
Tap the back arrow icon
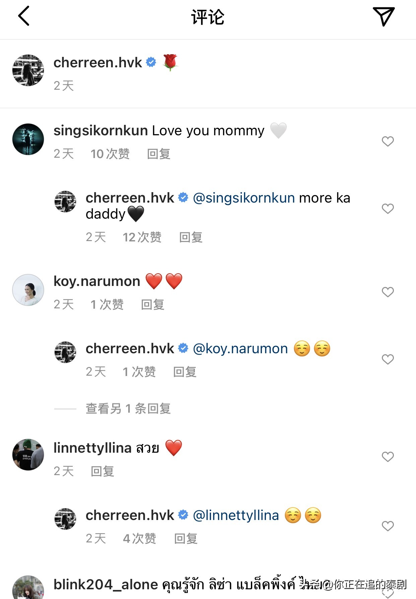coord(24,16)
